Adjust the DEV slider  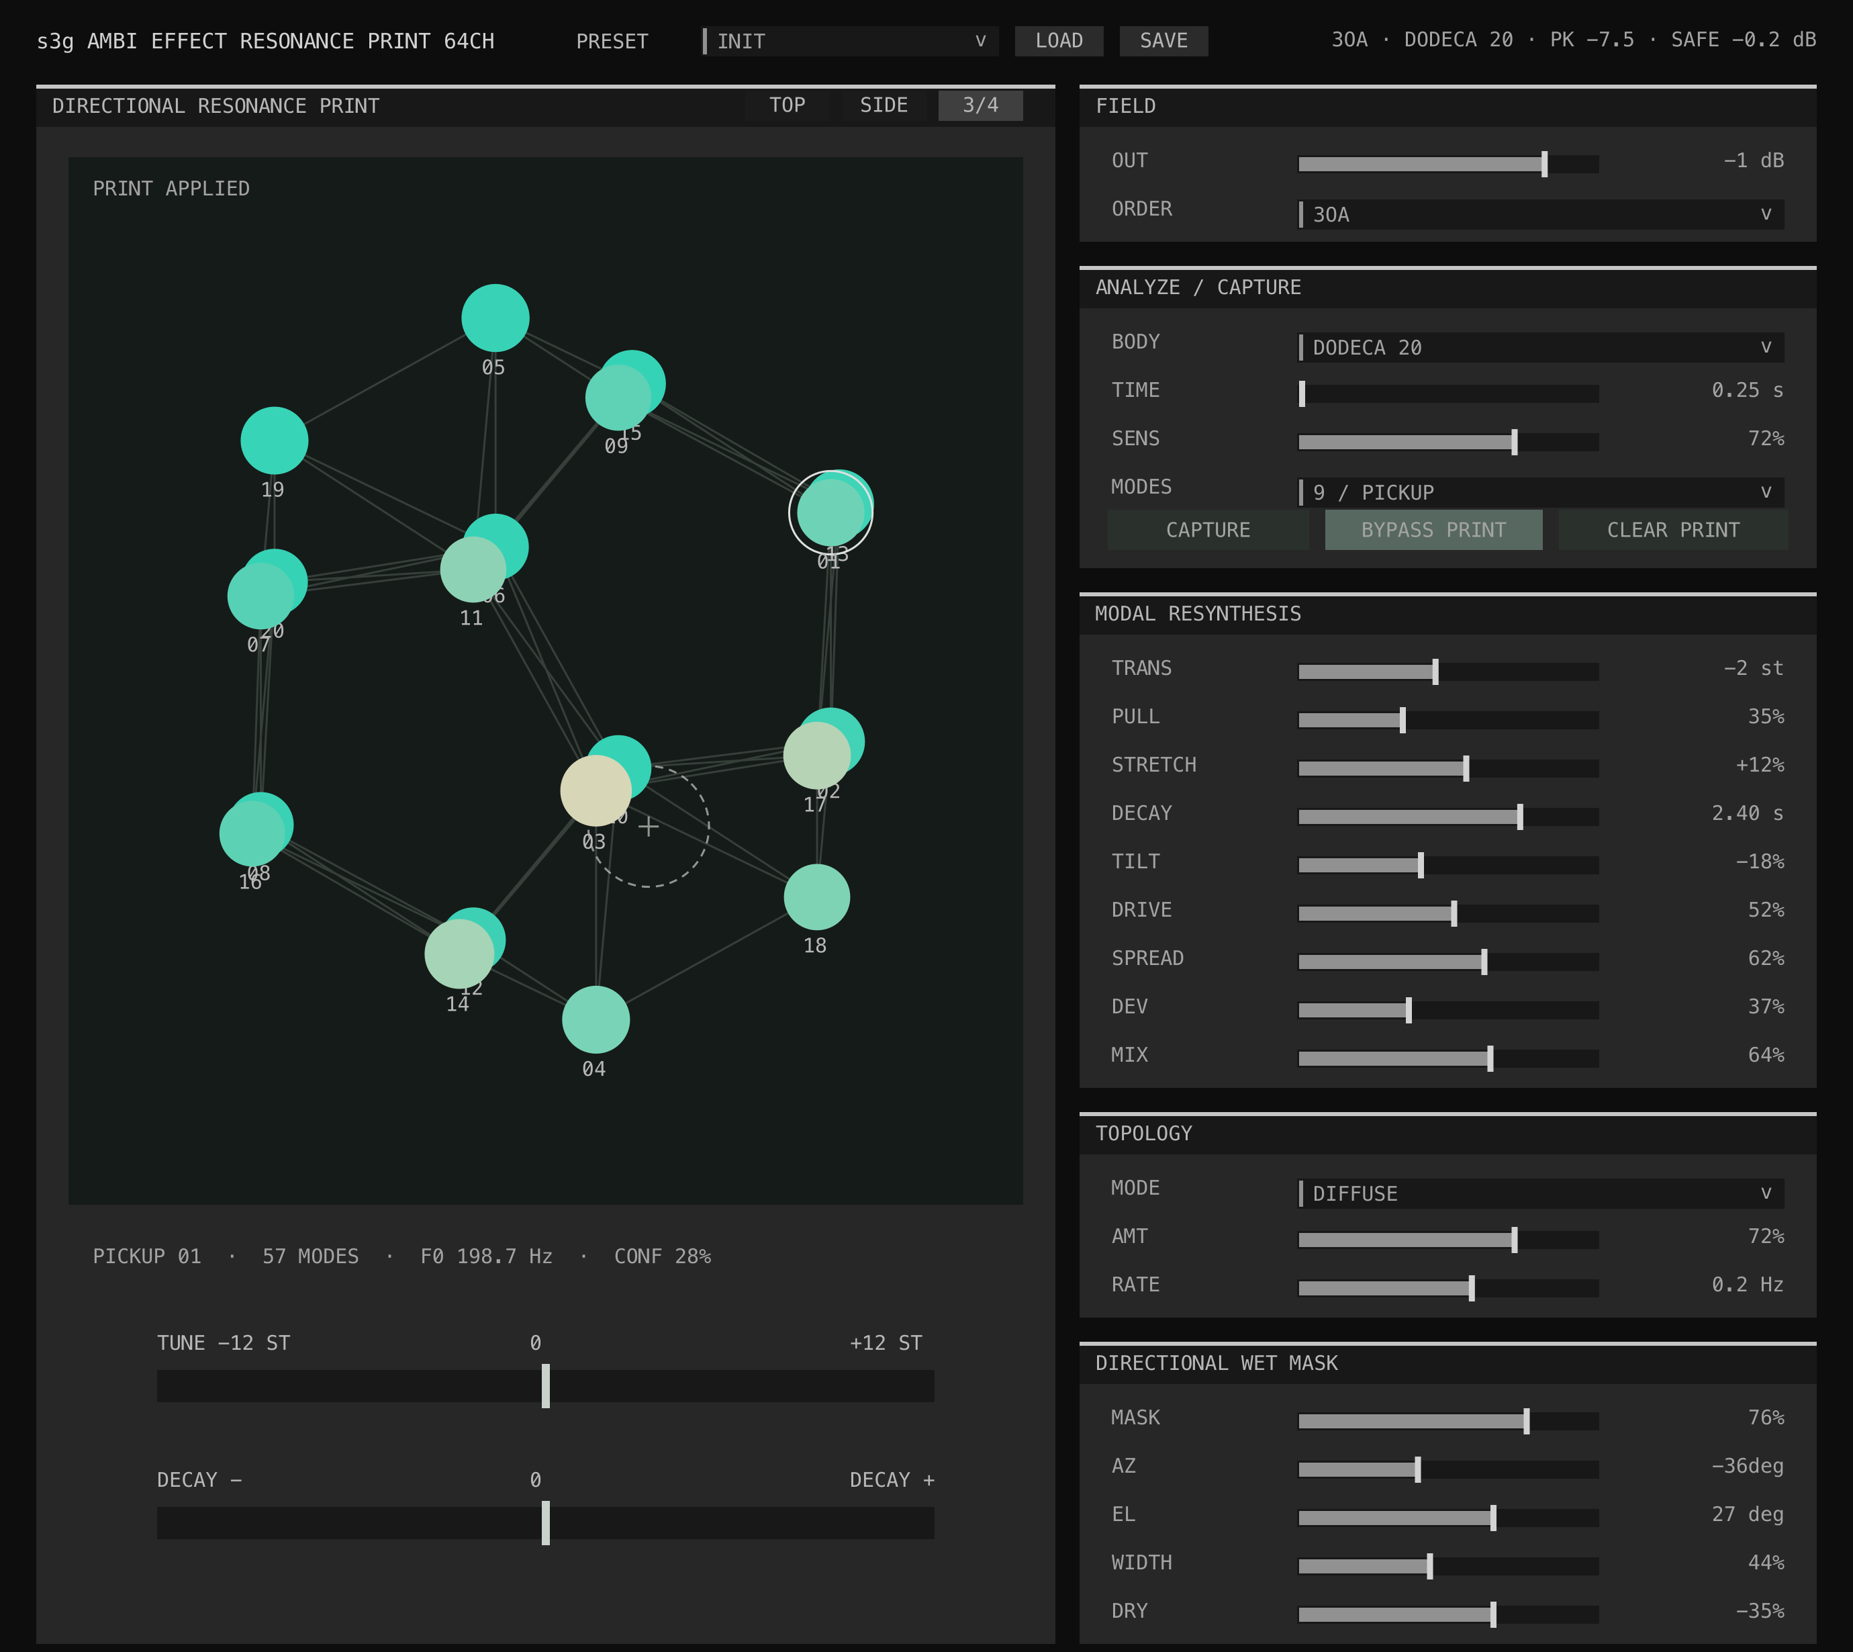(x=1448, y=1010)
